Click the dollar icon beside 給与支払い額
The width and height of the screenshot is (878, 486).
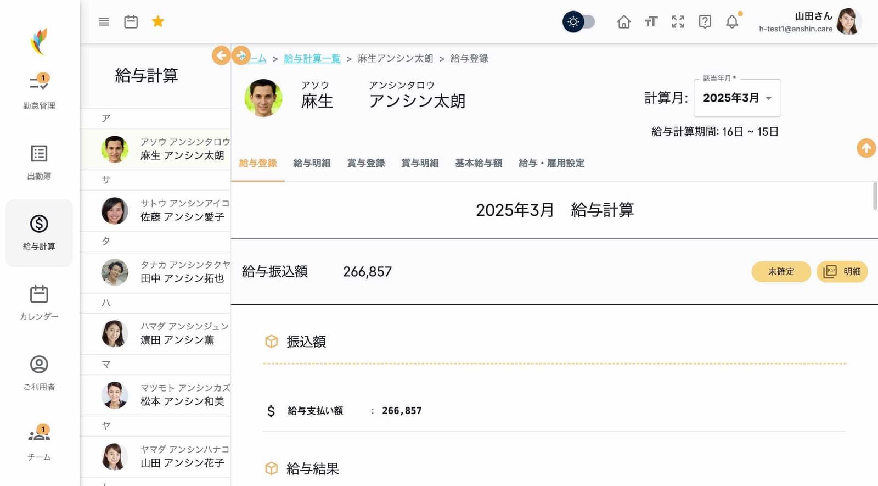pyautogui.click(x=271, y=411)
